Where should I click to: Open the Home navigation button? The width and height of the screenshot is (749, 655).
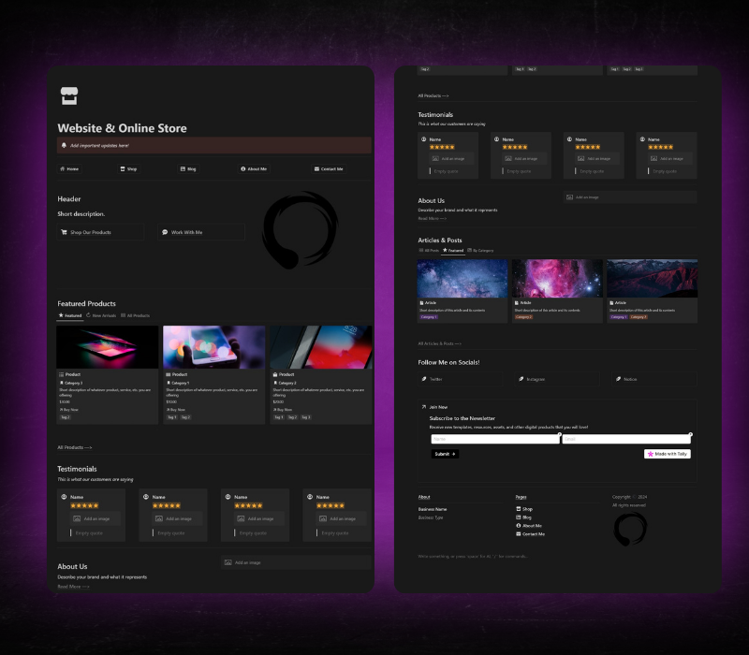(69, 168)
